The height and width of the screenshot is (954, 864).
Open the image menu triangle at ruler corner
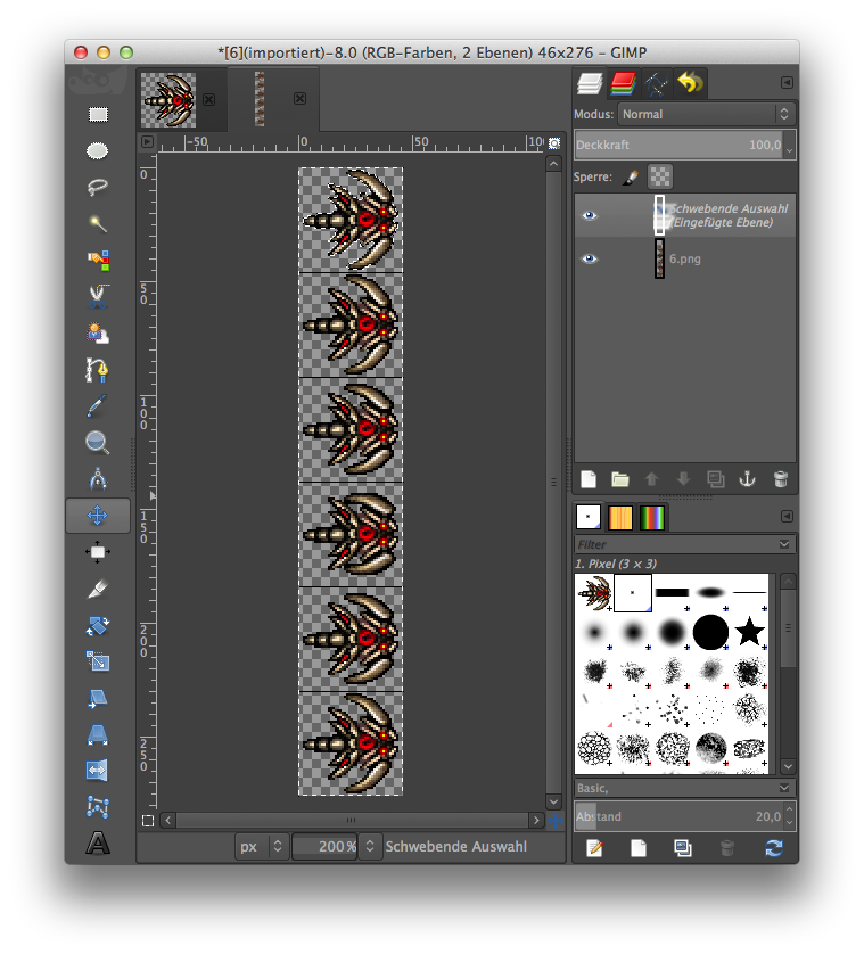tap(147, 142)
